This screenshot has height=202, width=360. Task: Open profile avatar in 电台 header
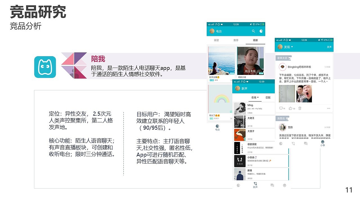point(212,31)
